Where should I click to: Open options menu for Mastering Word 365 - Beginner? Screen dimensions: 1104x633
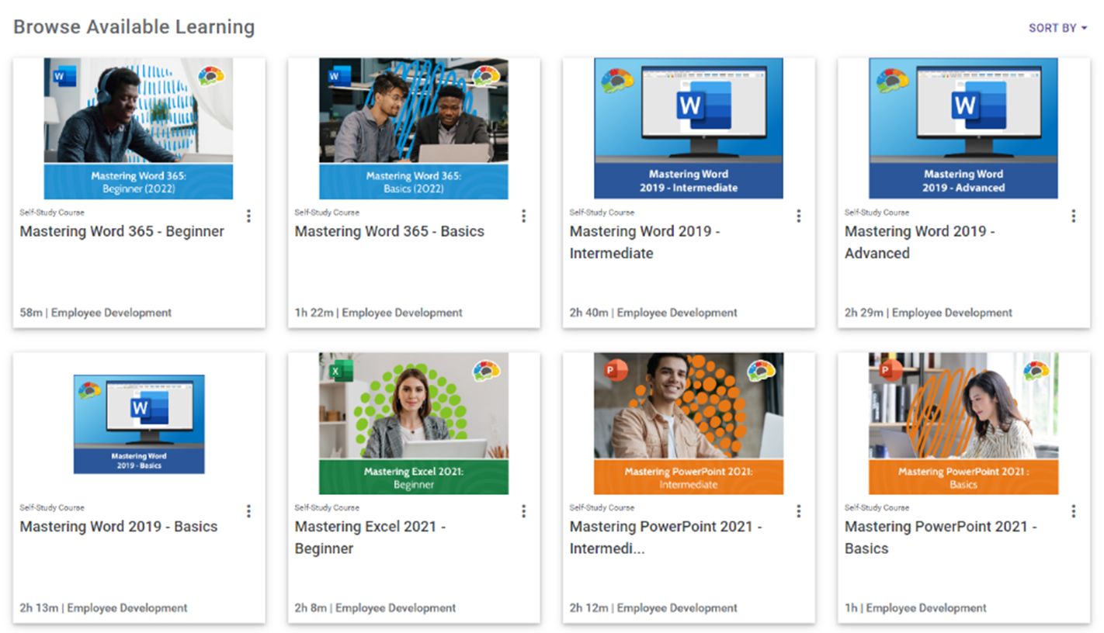pyautogui.click(x=248, y=216)
